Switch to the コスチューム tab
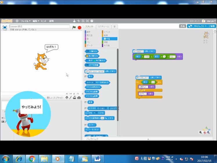The width and height of the screenshot is (217, 163). click(103, 26)
